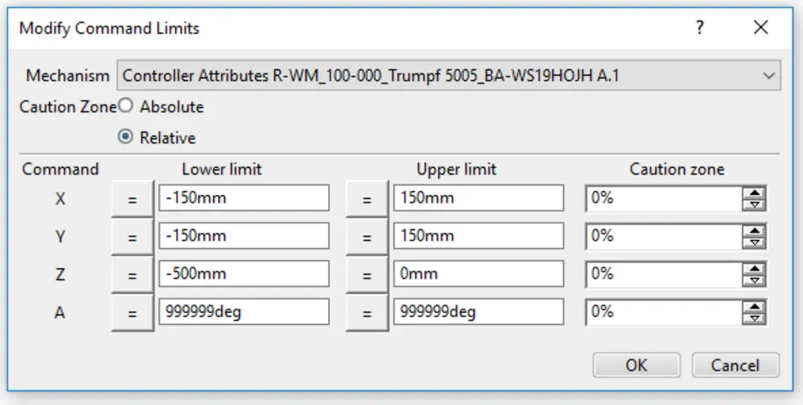Click the equals button for A upper limit

(x=367, y=313)
